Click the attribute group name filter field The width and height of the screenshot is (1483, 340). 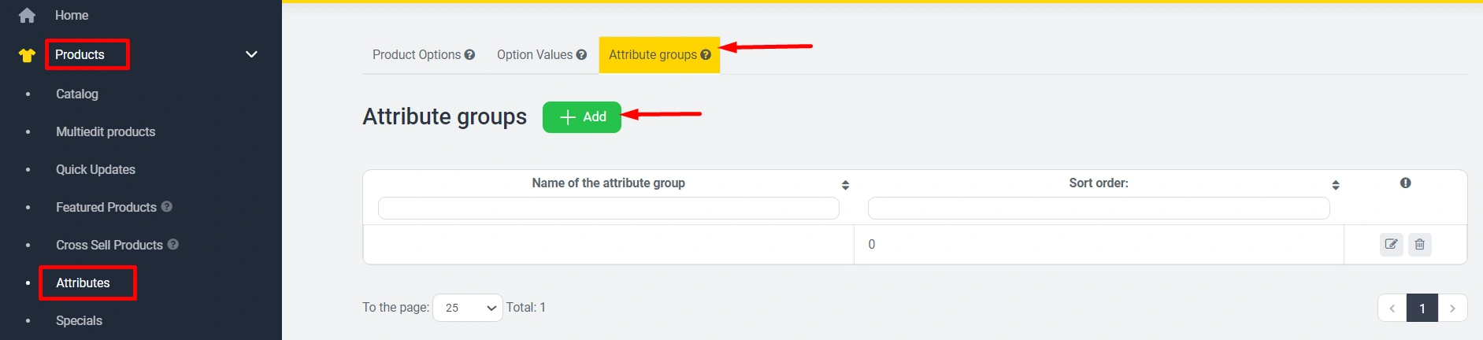click(x=608, y=209)
